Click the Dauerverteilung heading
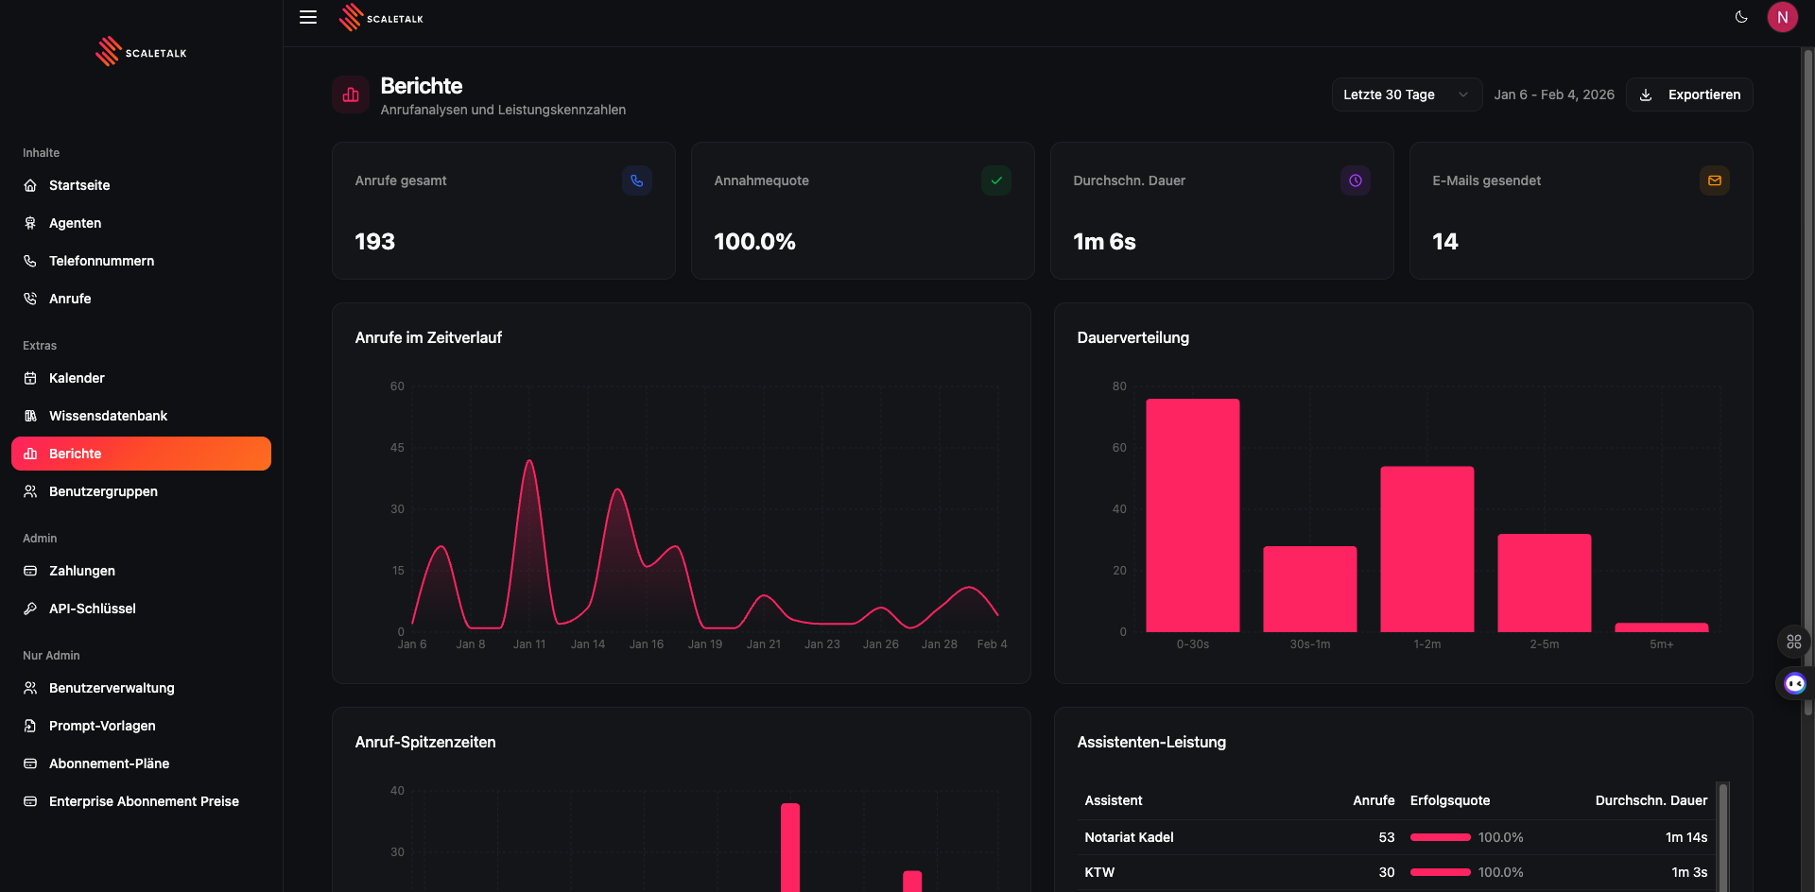Image resolution: width=1815 pixels, height=892 pixels. pyautogui.click(x=1132, y=337)
